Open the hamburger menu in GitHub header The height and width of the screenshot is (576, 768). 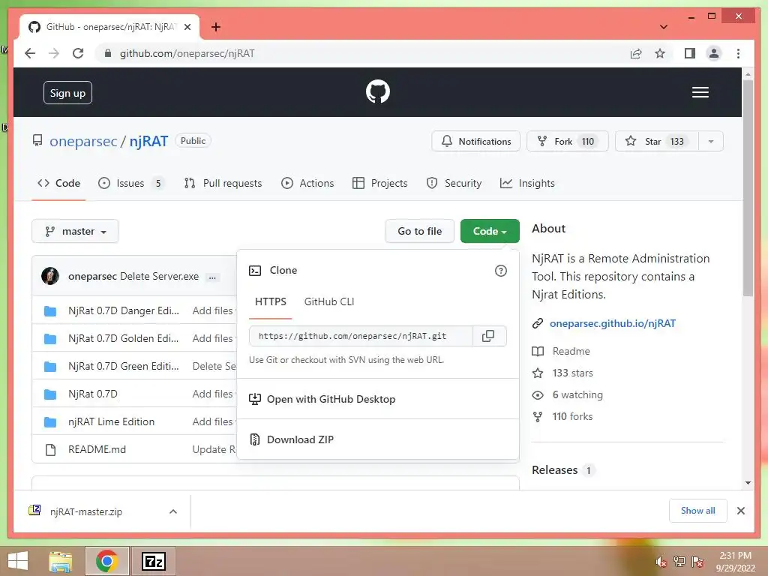click(x=700, y=92)
